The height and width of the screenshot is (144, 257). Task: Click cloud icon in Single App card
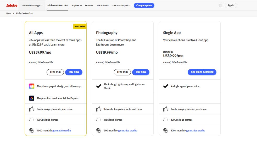click(166, 120)
